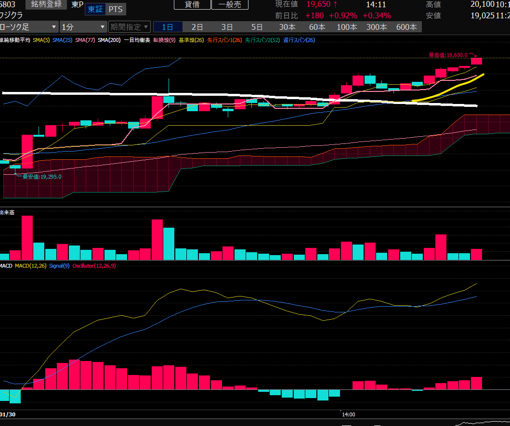The height and width of the screenshot is (426, 510).
Task: Click the Oscillator(12,26,9) MACD legend label
Action: click(x=94, y=266)
